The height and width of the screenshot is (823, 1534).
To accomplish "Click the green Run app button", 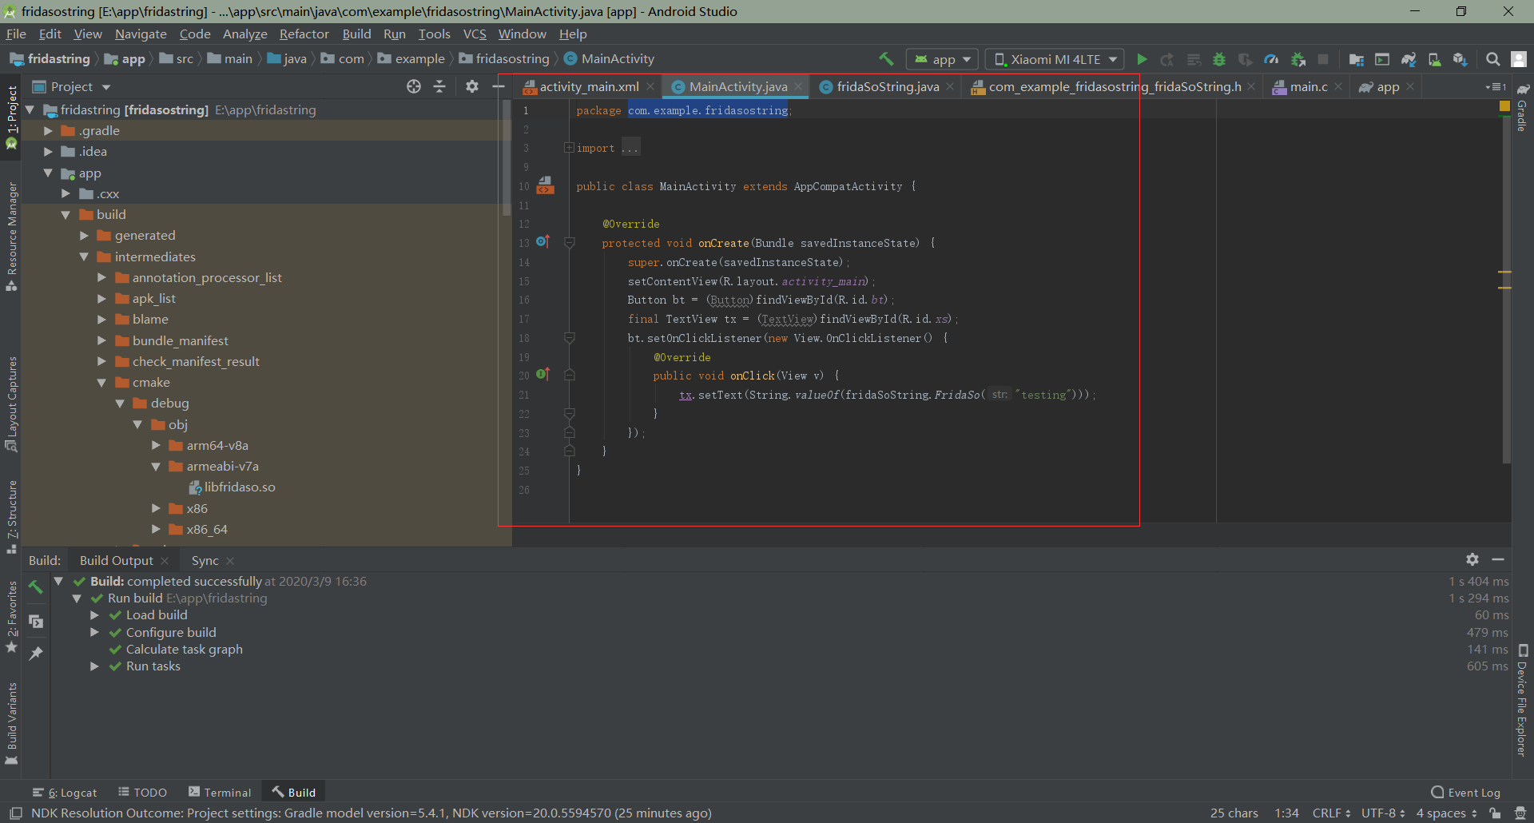I will pyautogui.click(x=1142, y=59).
